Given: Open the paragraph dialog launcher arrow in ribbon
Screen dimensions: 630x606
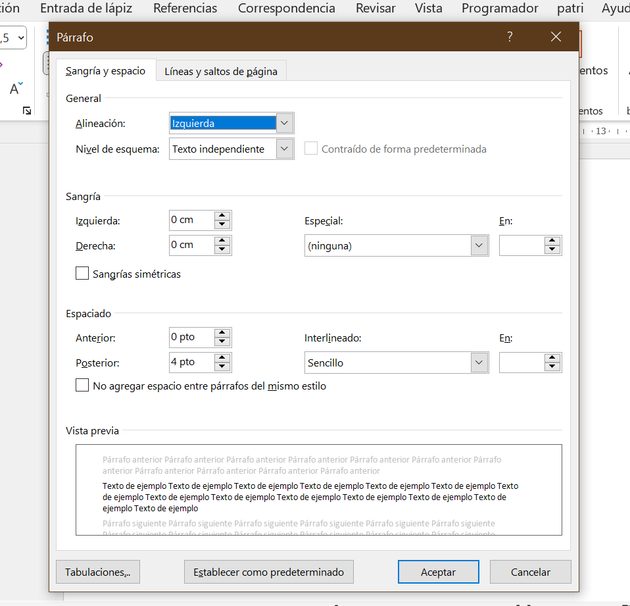Looking at the screenshot, I should pyautogui.click(x=27, y=111).
